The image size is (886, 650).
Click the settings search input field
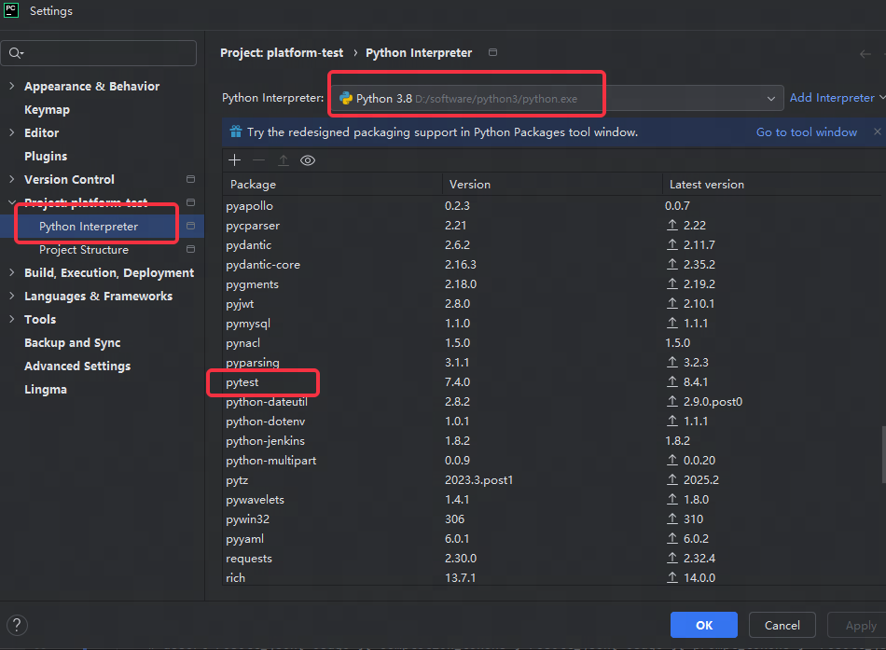coord(99,53)
